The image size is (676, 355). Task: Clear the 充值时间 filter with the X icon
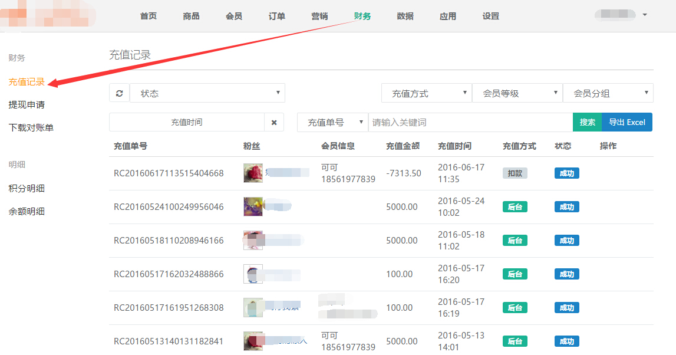[274, 123]
